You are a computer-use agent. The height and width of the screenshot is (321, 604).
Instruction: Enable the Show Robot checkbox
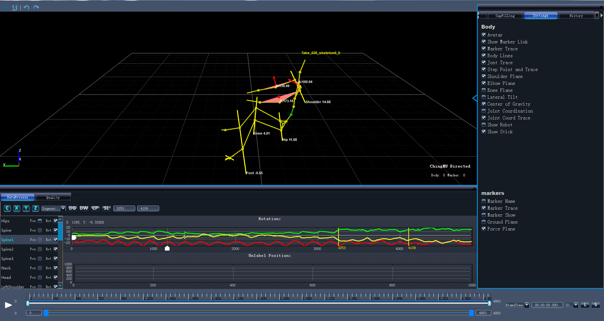point(484,125)
